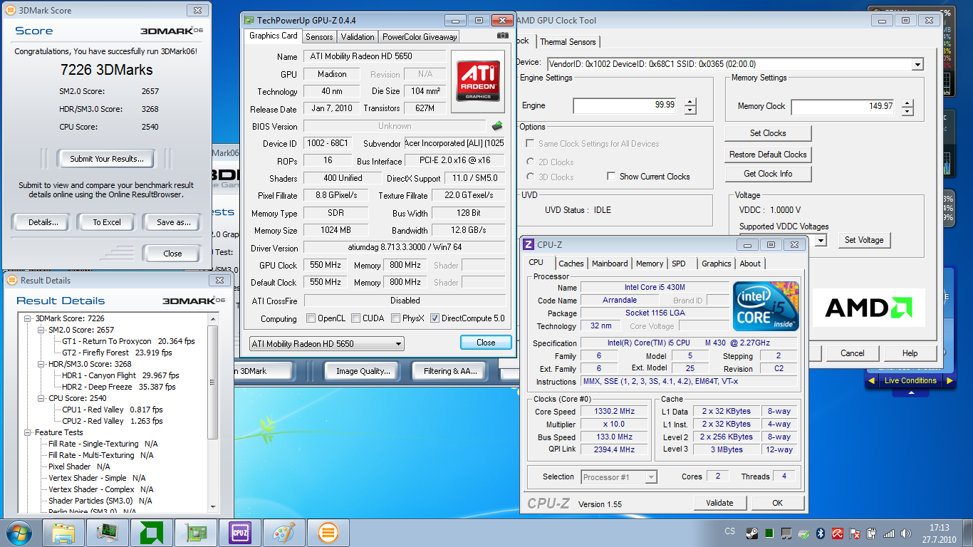Toggle the DirectCompute 5.0 checkbox
The width and height of the screenshot is (973, 547).
[x=435, y=318]
